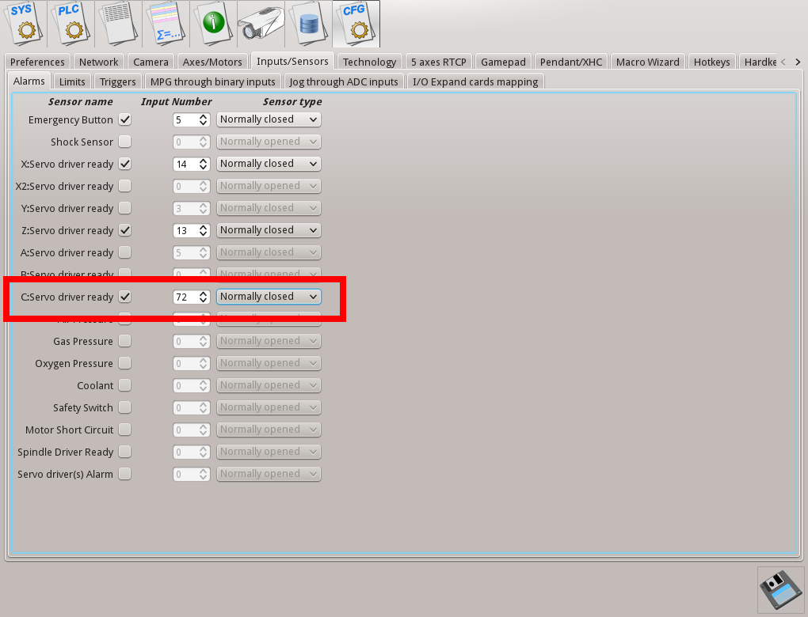Open Emergency Button sensor type dropdown
Screen dimensions: 808x617
pos(269,119)
